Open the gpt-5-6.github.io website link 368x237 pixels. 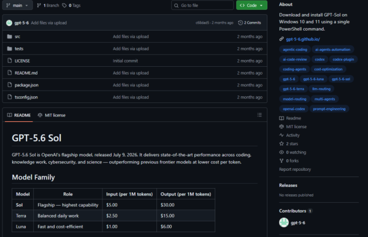pos(303,39)
